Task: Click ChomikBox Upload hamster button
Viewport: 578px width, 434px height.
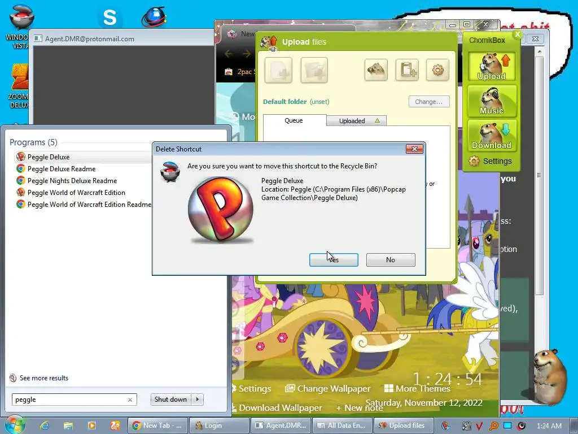Action: pyautogui.click(x=492, y=67)
